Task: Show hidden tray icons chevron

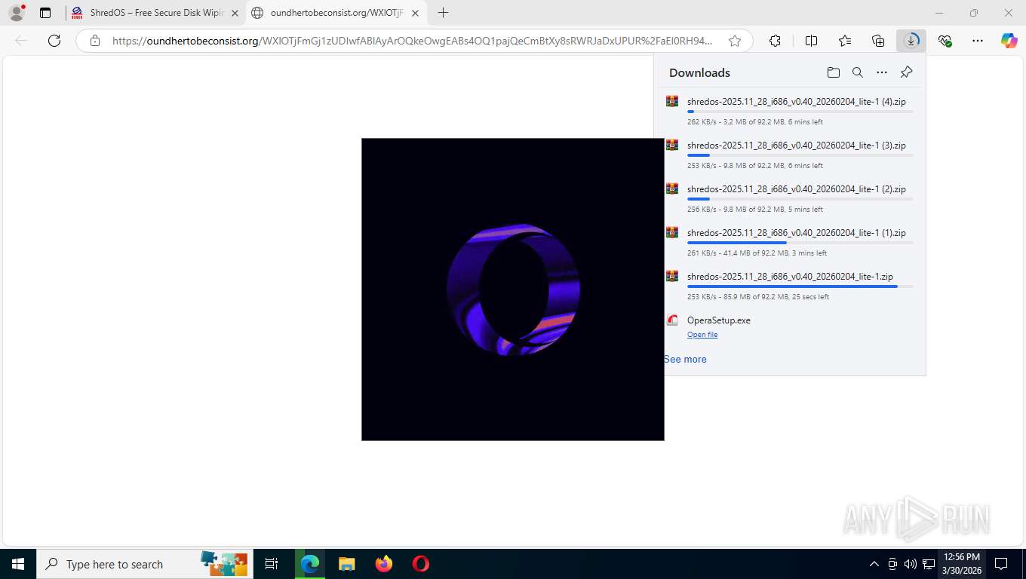Action: (874, 564)
